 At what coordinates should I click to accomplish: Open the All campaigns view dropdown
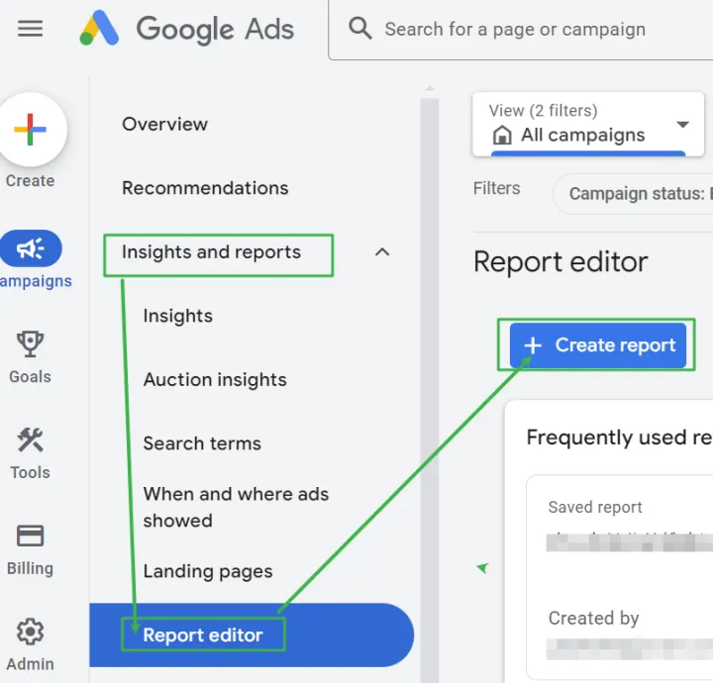click(x=588, y=124)
